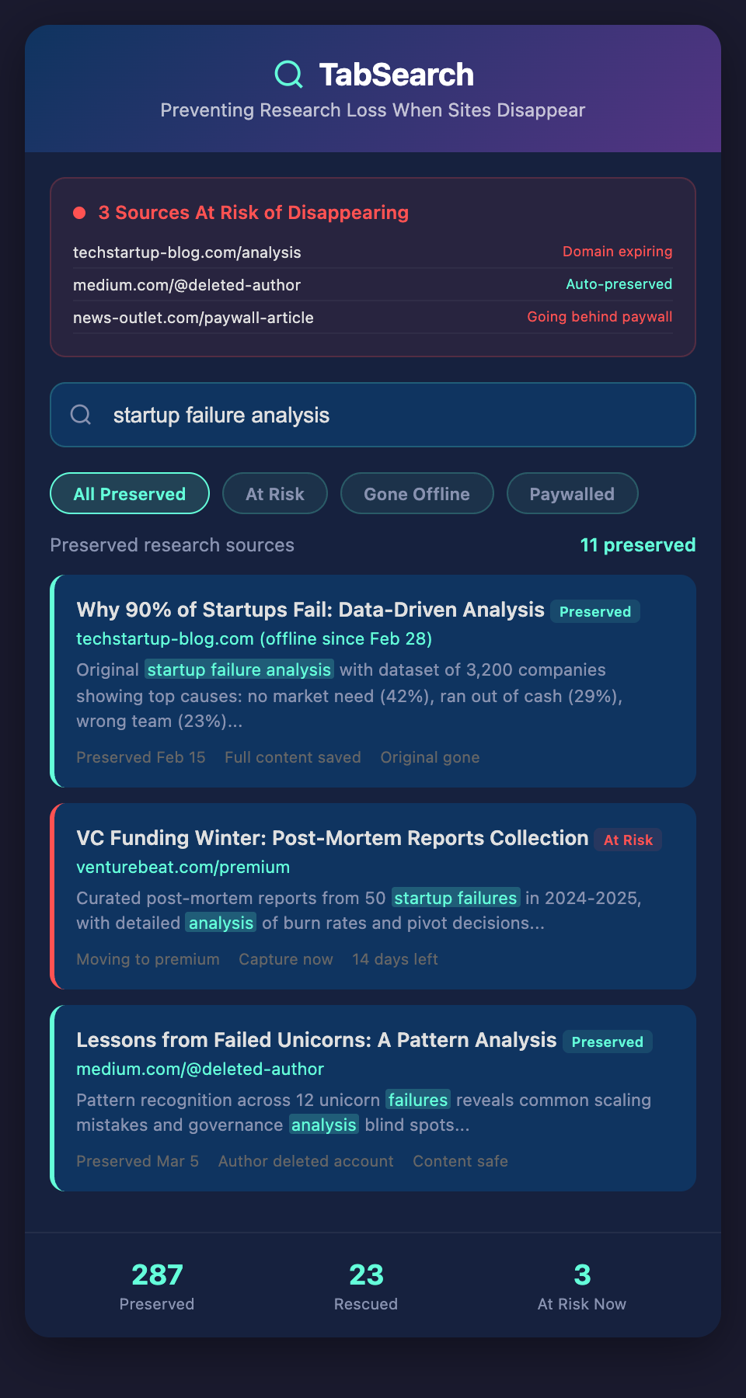Select the All Preserved filter
Image resolution: width=746 pixels, height=1398 pixels.
coord(130,494)
